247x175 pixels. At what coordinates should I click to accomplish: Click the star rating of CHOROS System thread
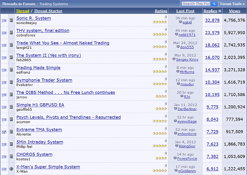coord(161,158)
